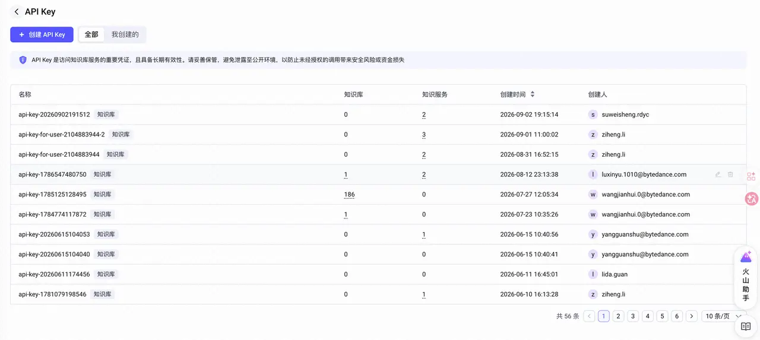Click the 知识库 count 186 for api-key-1785125128495
The width and height of the screenshot is (760, 340).
coord(349,195)
